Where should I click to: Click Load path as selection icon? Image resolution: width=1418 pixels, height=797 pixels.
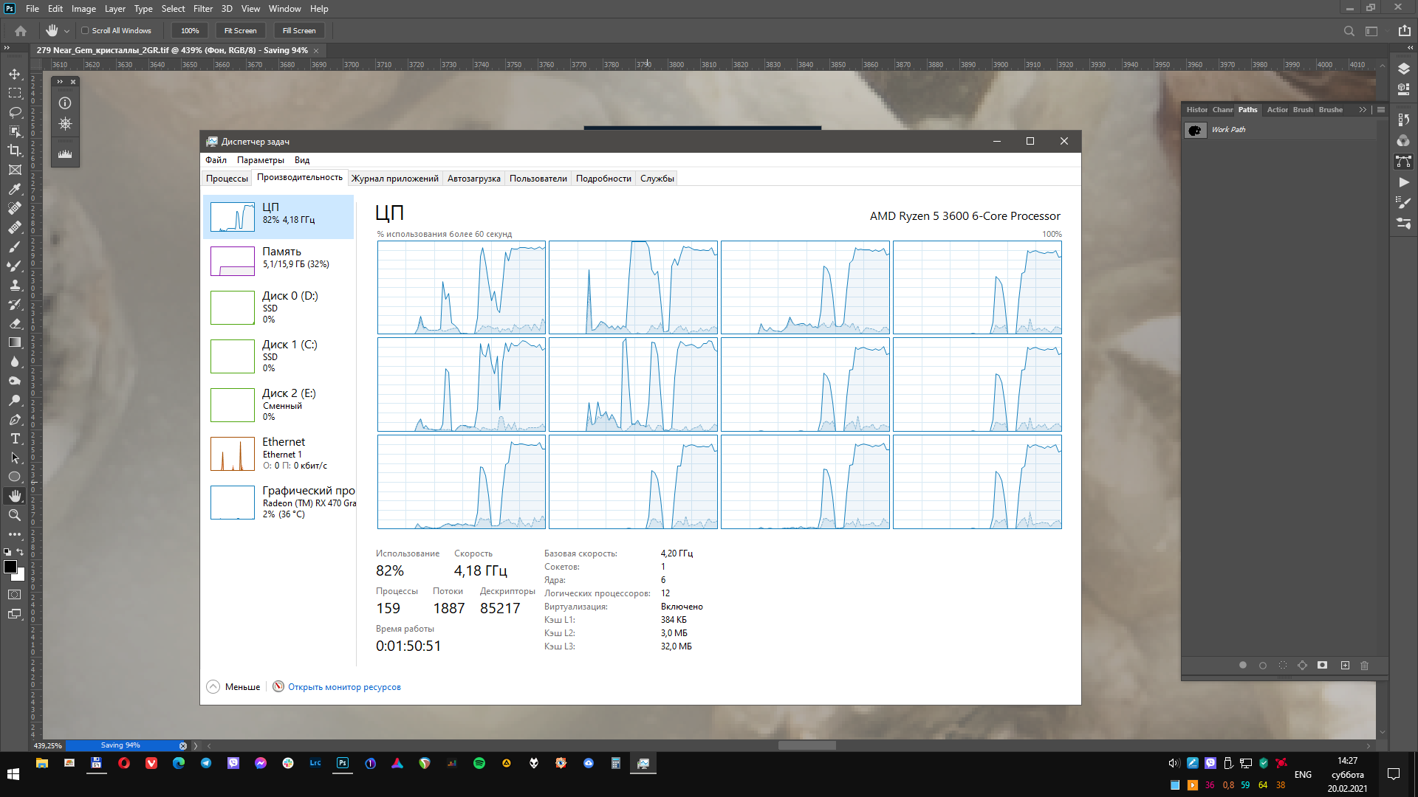1283,666
